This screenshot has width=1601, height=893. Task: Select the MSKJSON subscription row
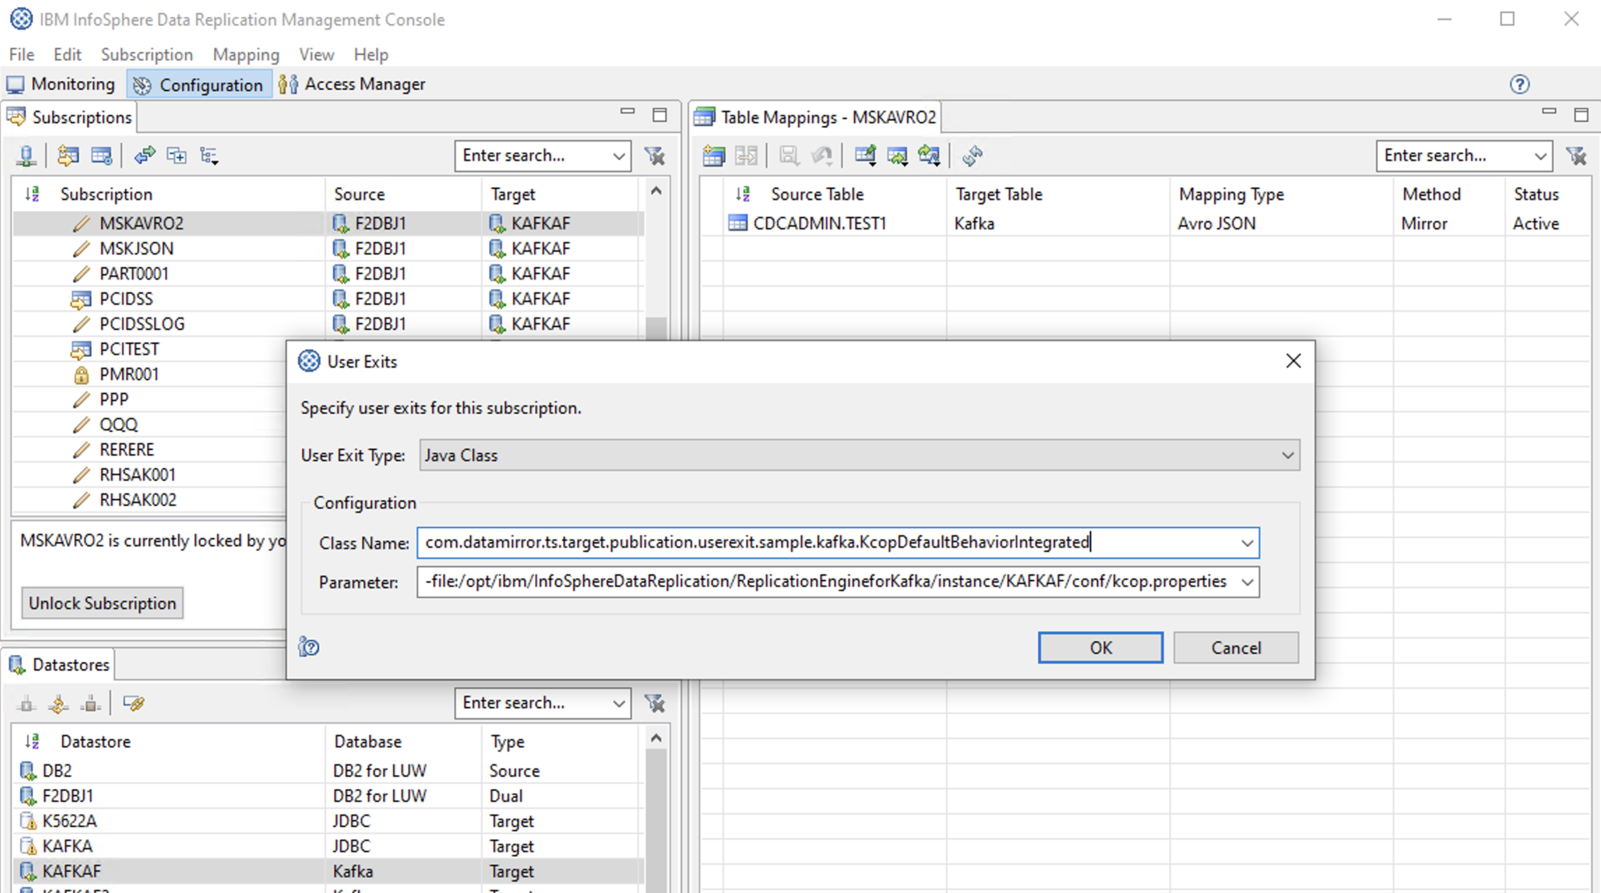tap(137, 248)
